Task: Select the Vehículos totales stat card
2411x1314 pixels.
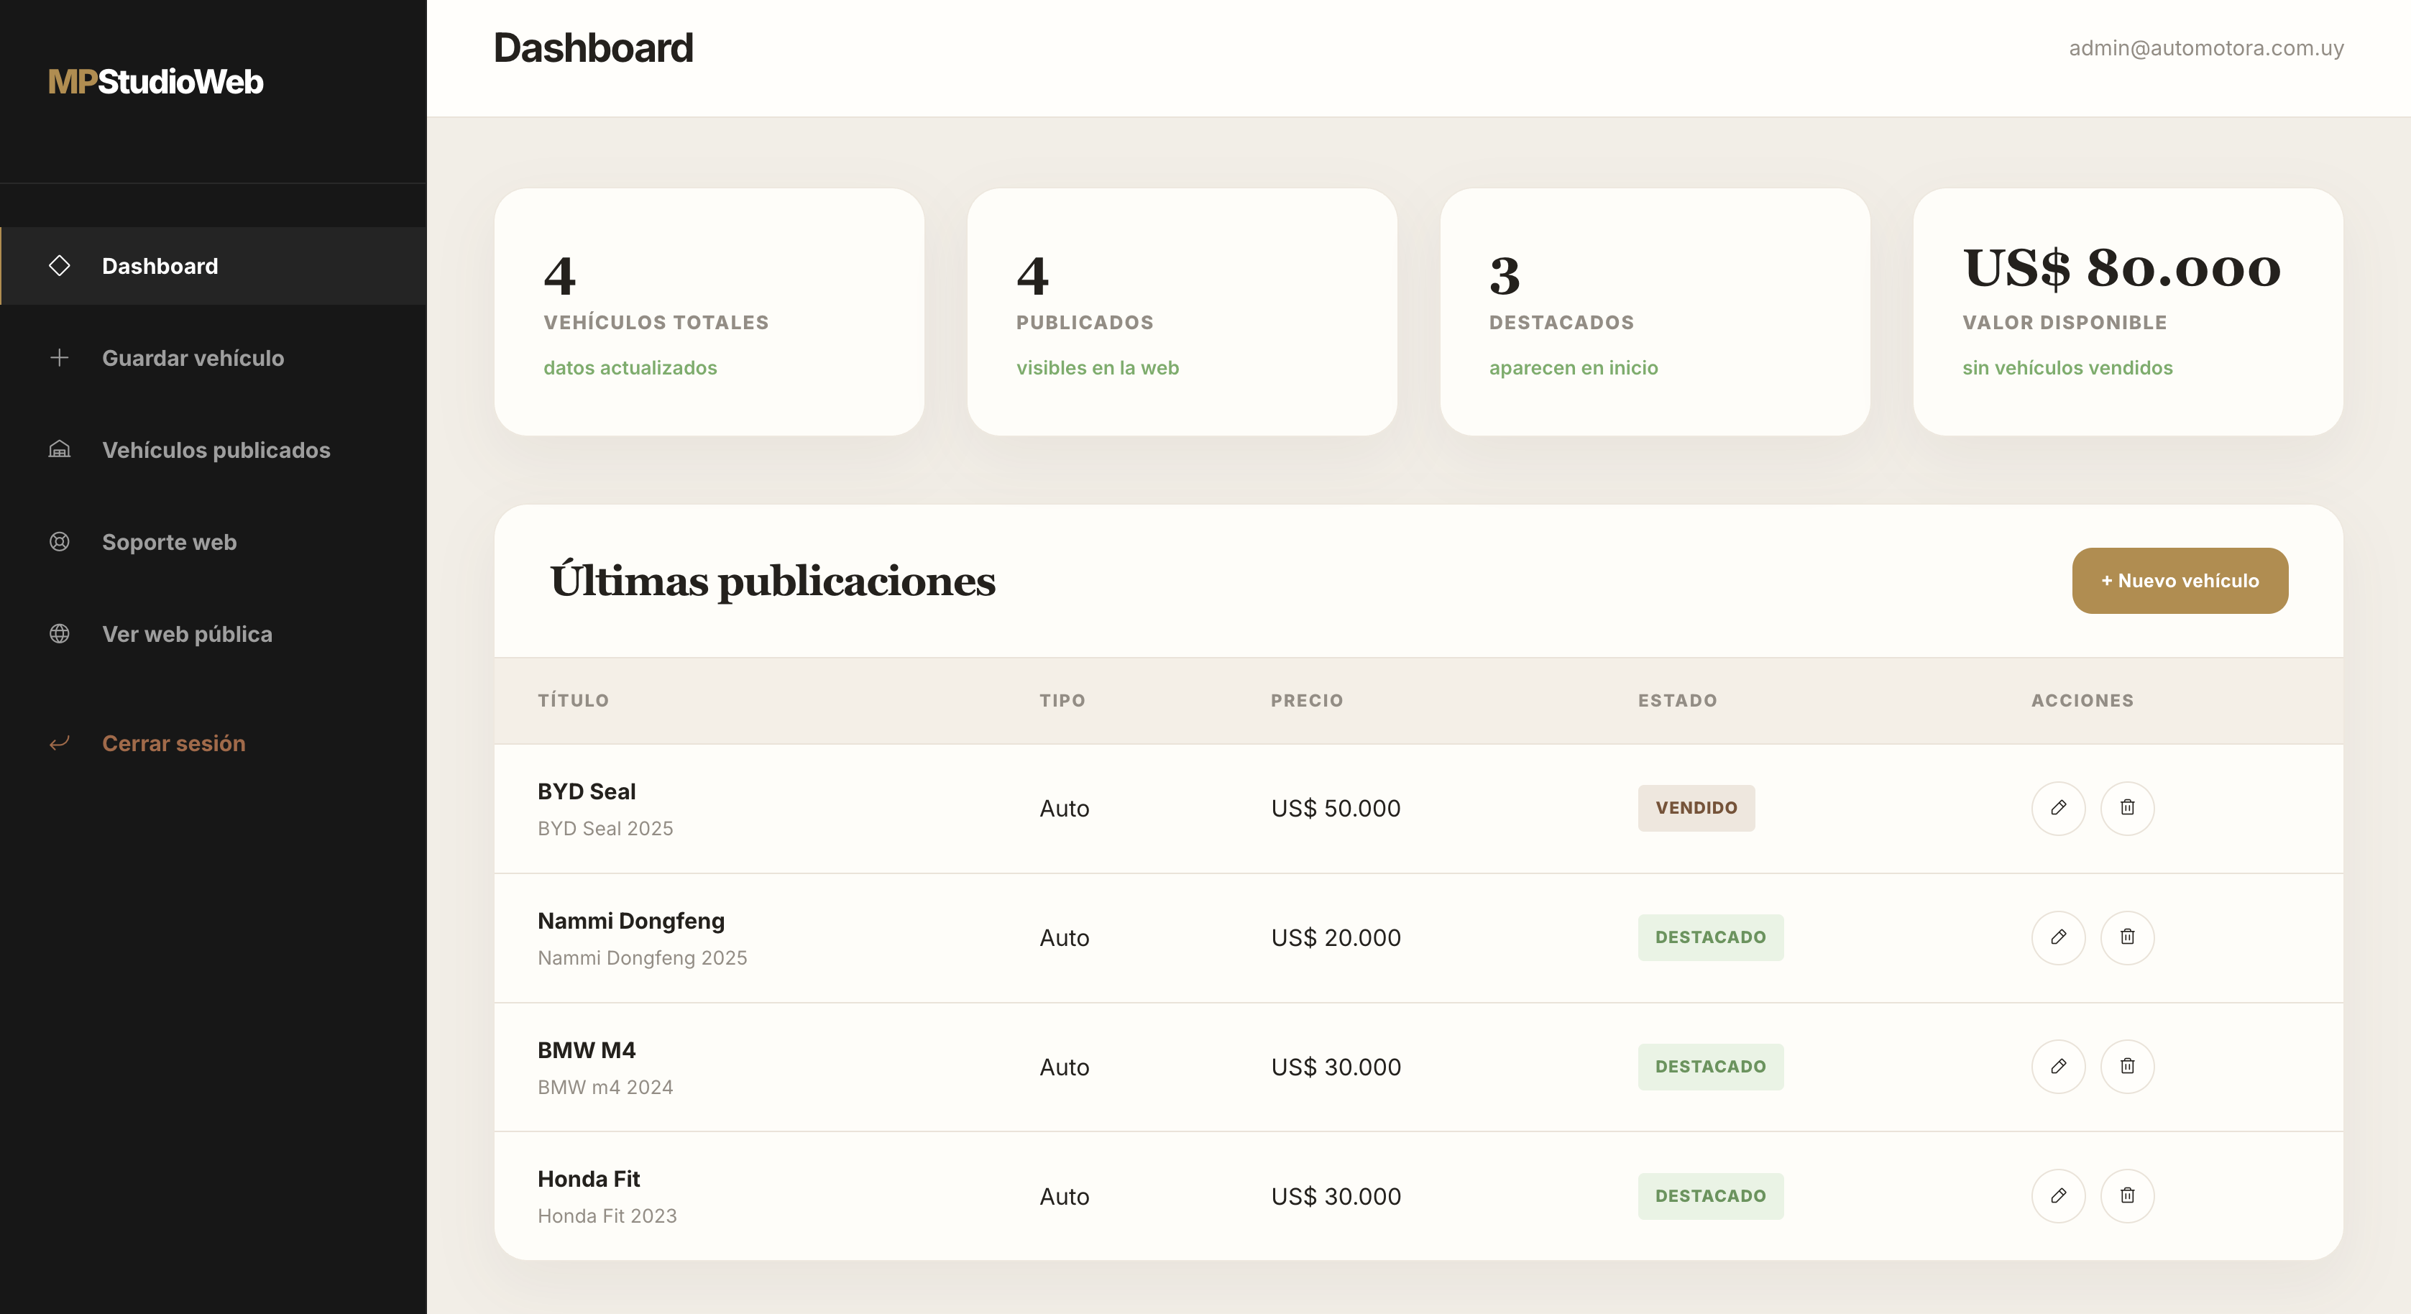Action: (709, 312)
